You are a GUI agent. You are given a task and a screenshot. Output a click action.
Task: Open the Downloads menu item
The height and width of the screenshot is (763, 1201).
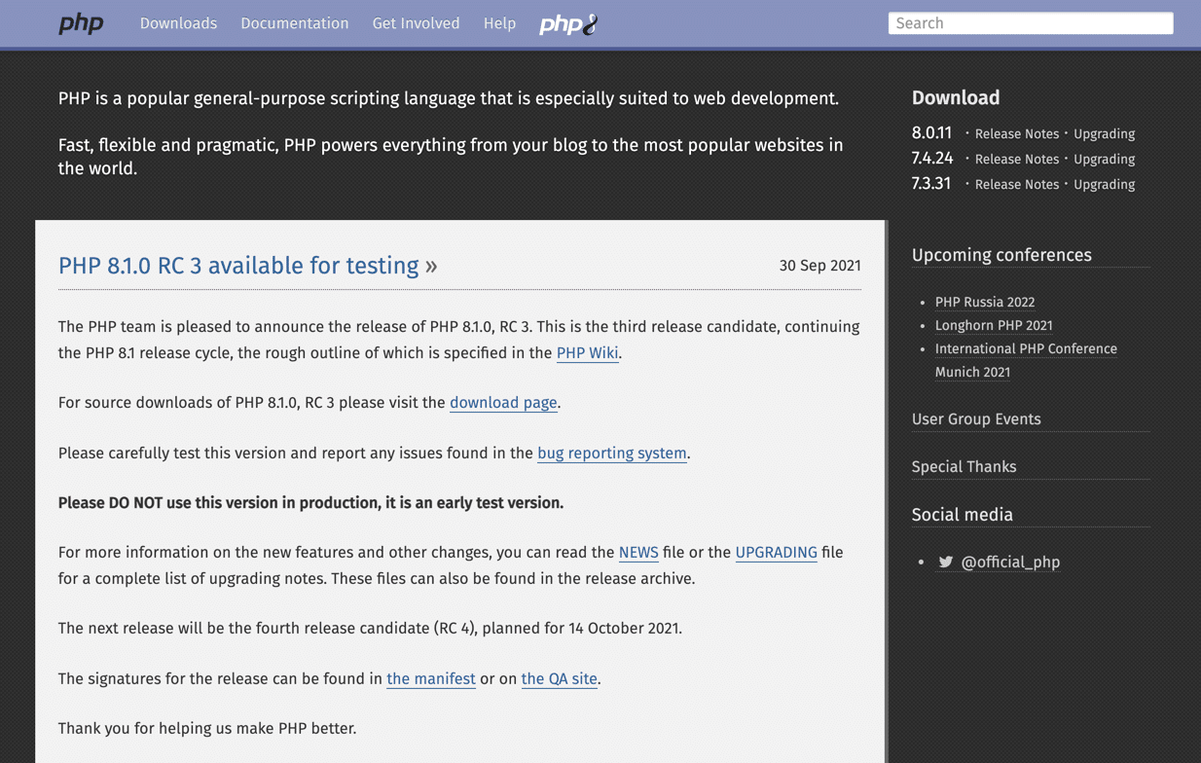click(178, 23)
